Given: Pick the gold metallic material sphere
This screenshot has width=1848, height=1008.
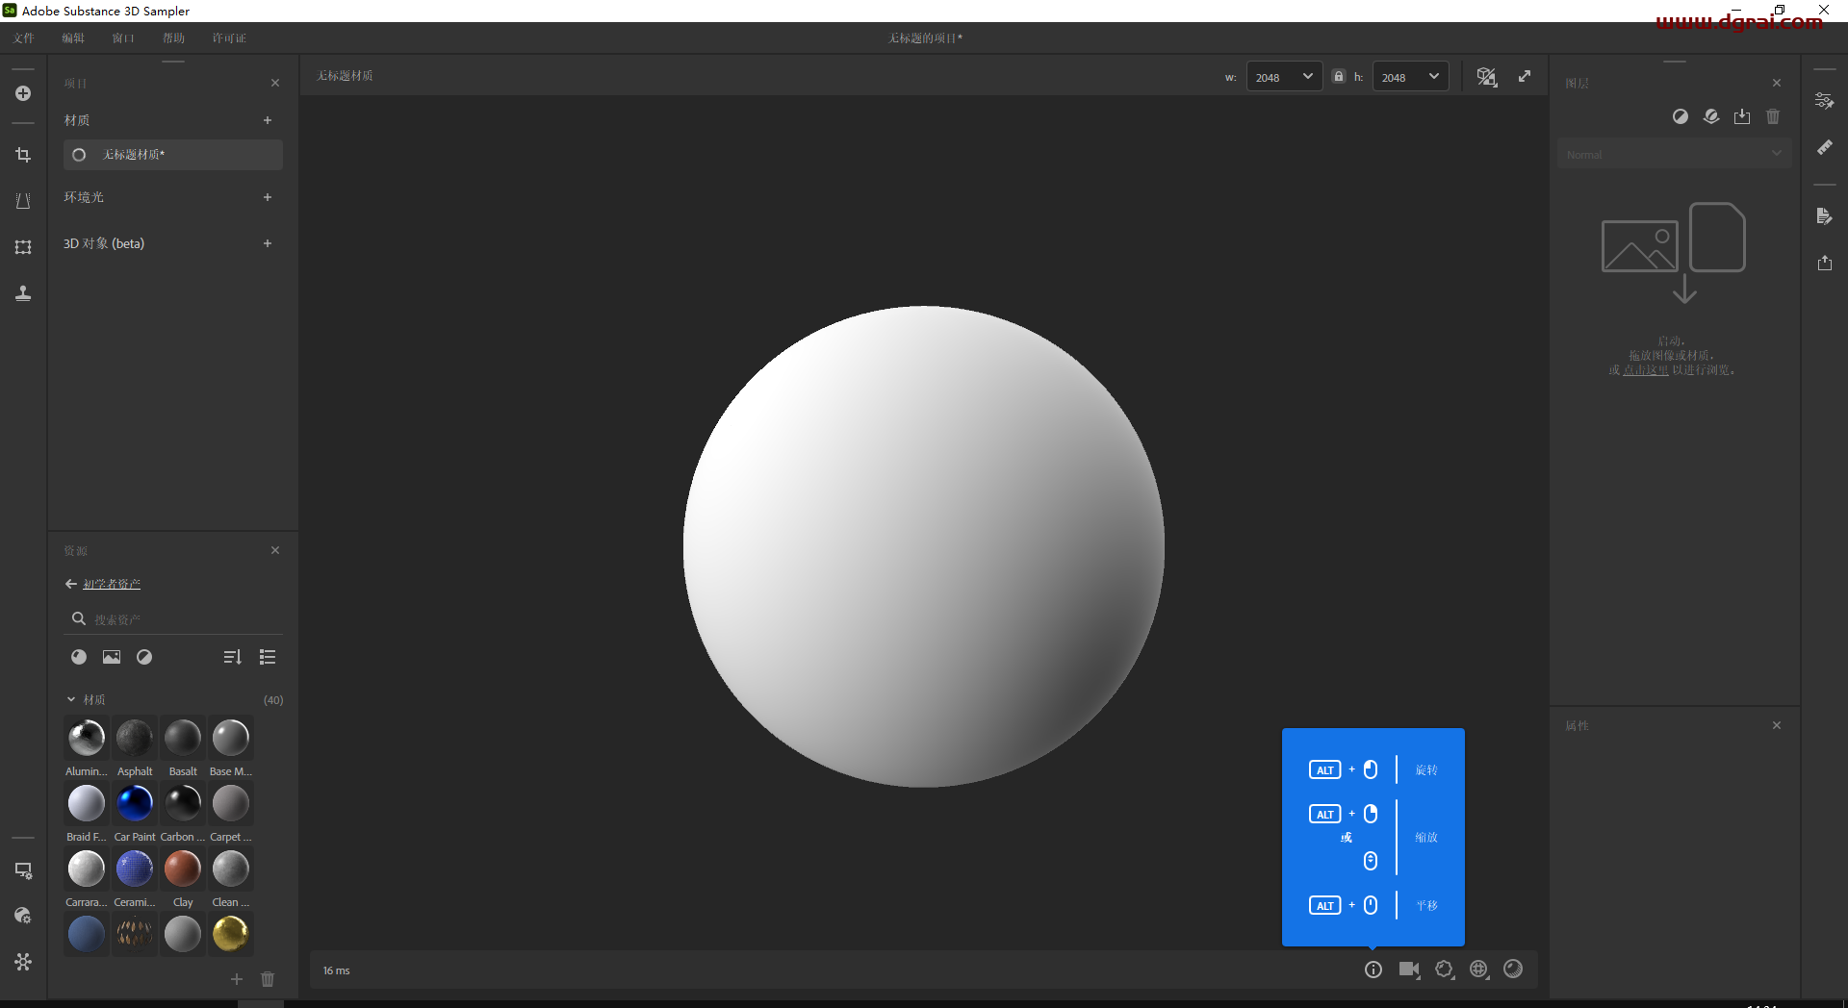Looking at the screenshot, I should 231,934.
